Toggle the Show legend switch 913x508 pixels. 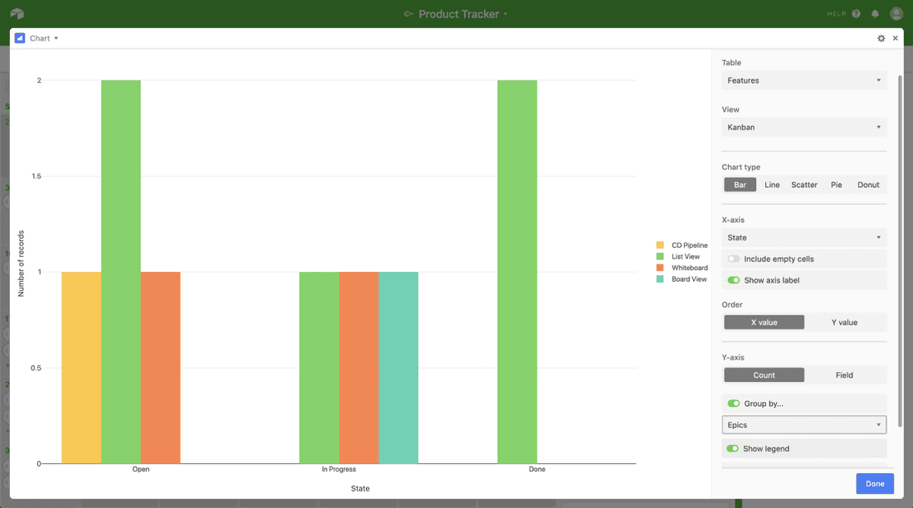click(734, 449)
